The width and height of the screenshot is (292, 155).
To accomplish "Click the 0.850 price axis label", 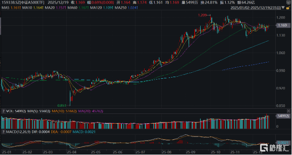I will [x=281, y=106].
